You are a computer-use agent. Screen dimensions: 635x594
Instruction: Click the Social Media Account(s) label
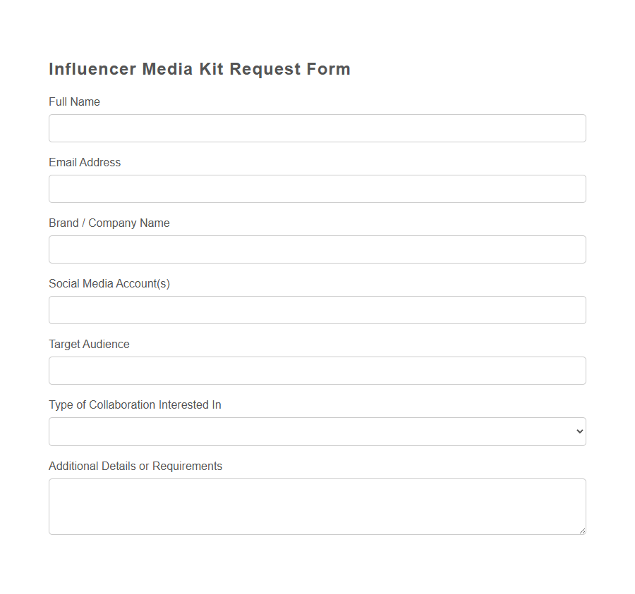tap(109, 283)
